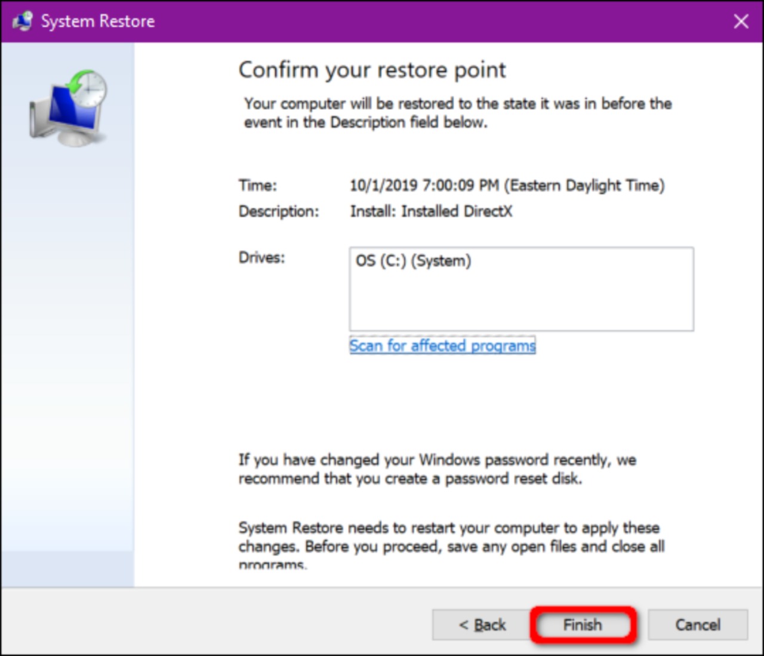Click the password reset disk recommendation text
The image size is (764, 656).
[x=438, y=469]
